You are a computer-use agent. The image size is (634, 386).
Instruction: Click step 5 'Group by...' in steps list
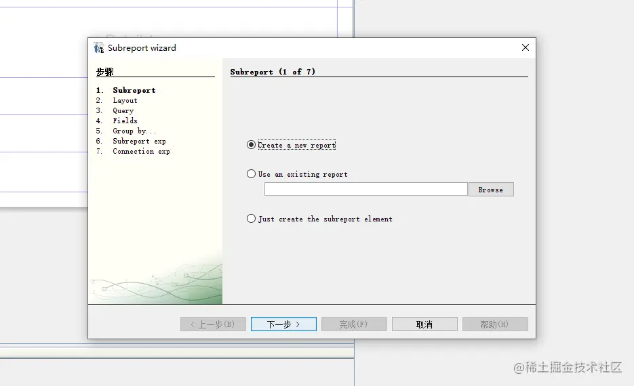click(134, 131)
